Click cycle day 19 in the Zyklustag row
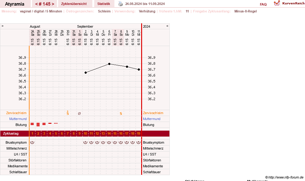305x181 pixels. [x=138, y=133]
